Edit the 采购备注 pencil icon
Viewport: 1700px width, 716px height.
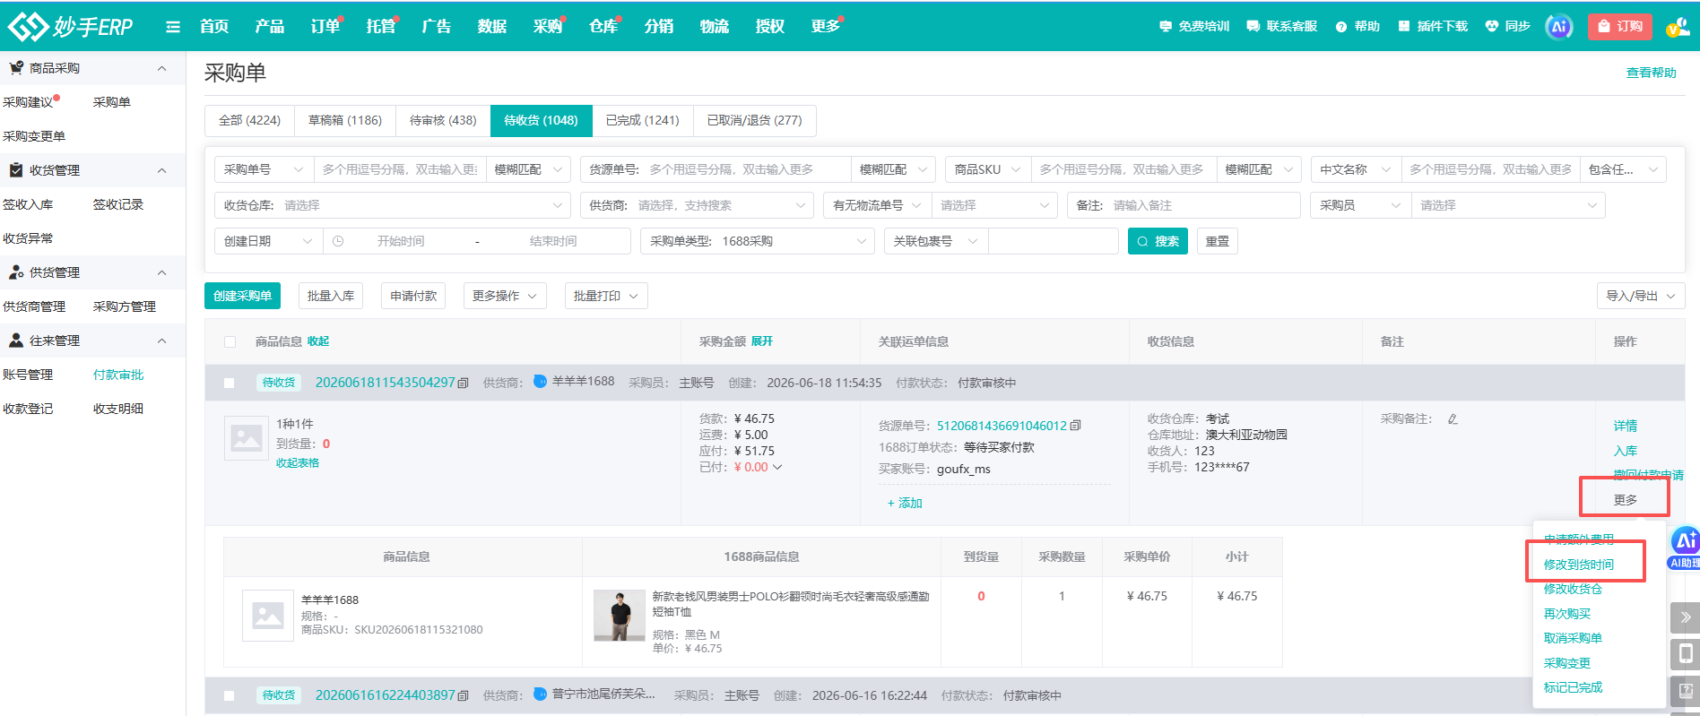[x=1453, y=418]
